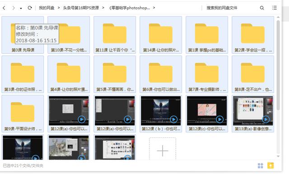289x174 pixels.
Task: Select the 第7课-专业摄影师 folder
Action: click(207, 74)
